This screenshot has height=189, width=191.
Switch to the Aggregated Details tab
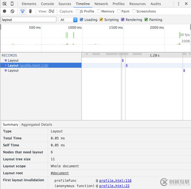(37, 124)
